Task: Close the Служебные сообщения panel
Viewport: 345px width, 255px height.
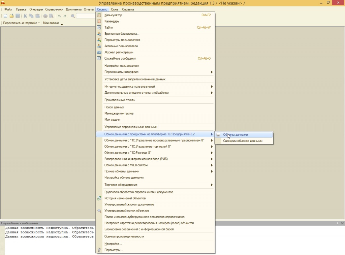Action: tap(342, 223)
